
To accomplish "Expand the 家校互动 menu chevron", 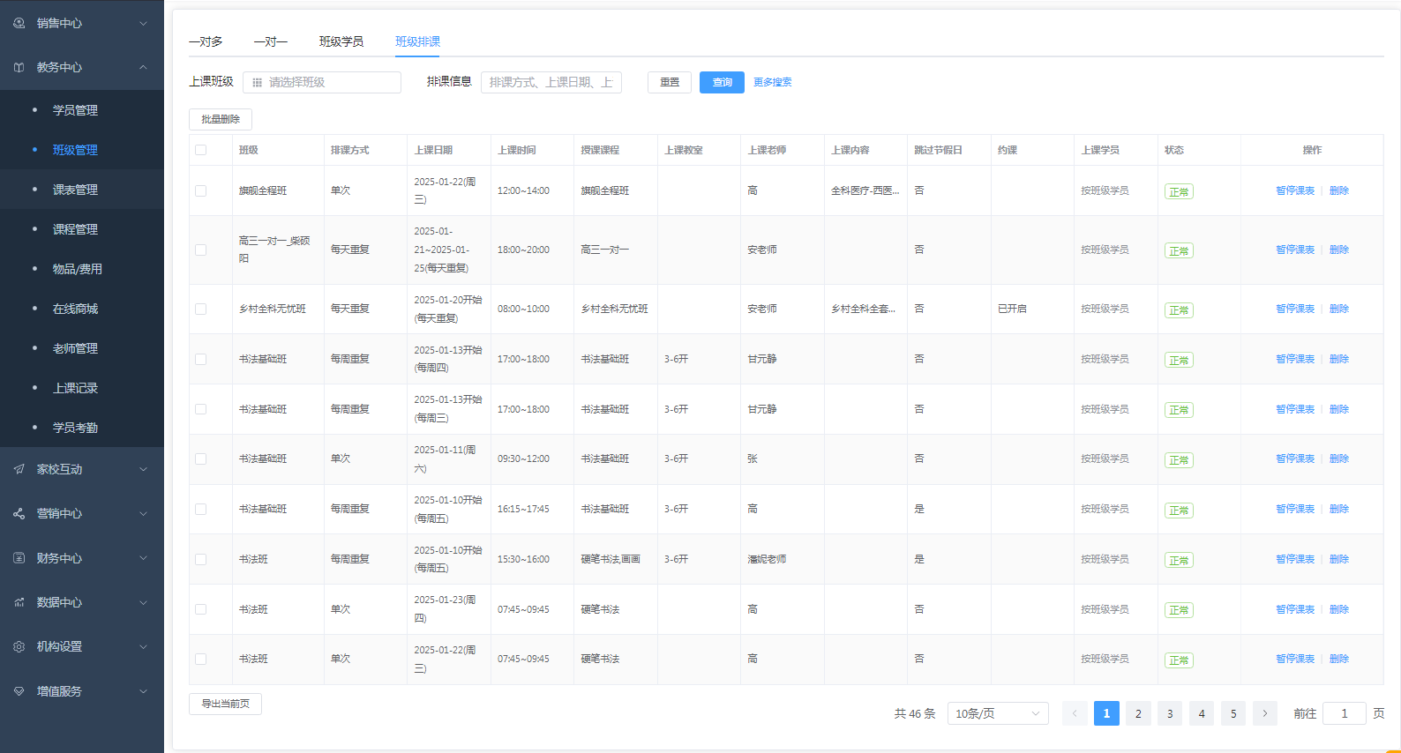I will [143, 469].
